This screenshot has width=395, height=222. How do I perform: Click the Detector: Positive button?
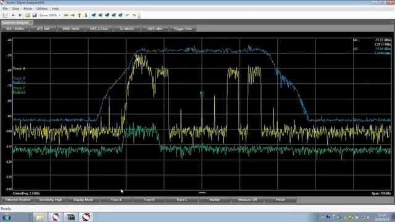click(x=18, y=200)
